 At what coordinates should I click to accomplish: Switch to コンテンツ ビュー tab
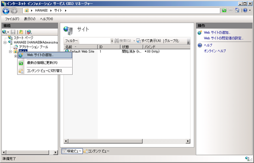(96, 151)
